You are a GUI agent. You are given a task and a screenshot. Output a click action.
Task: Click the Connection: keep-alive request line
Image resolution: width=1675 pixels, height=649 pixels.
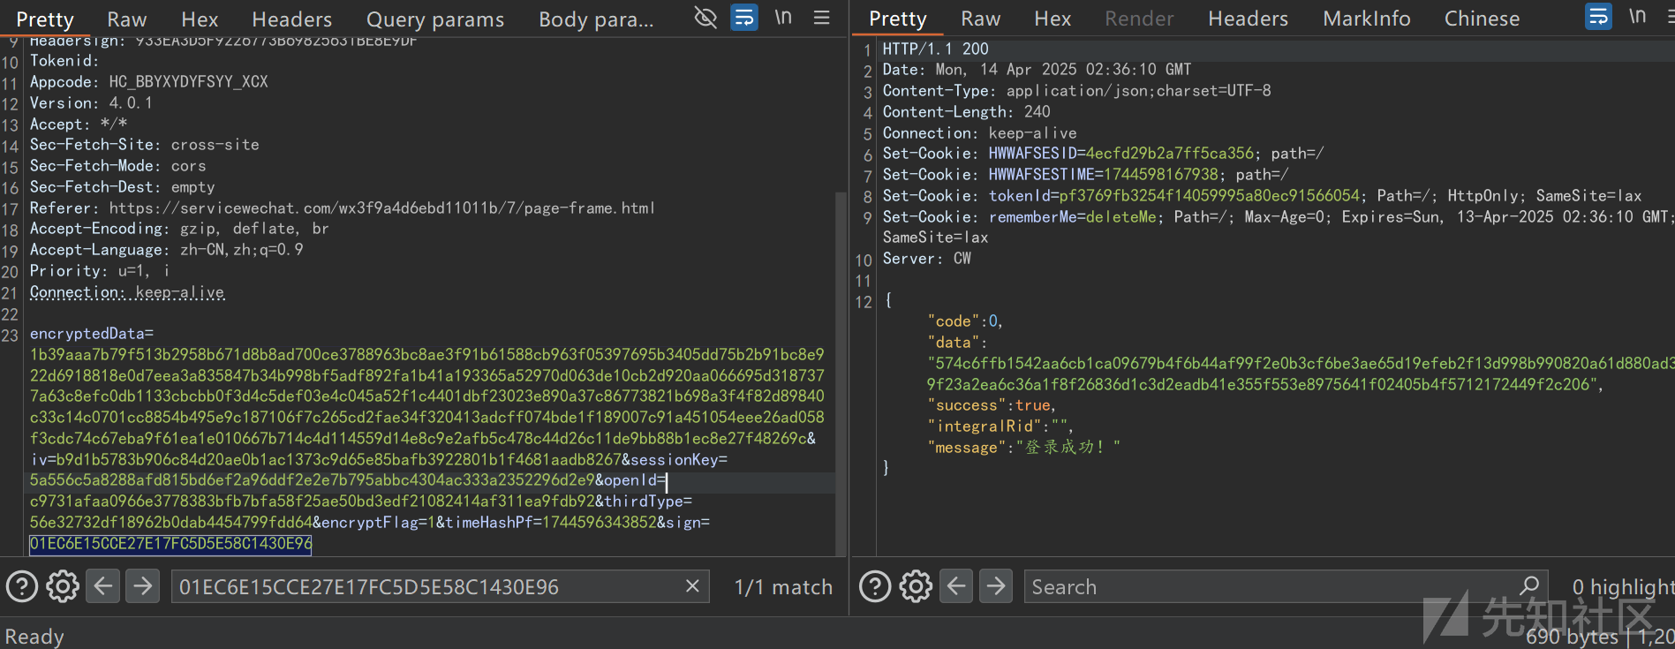coord(127,291)
